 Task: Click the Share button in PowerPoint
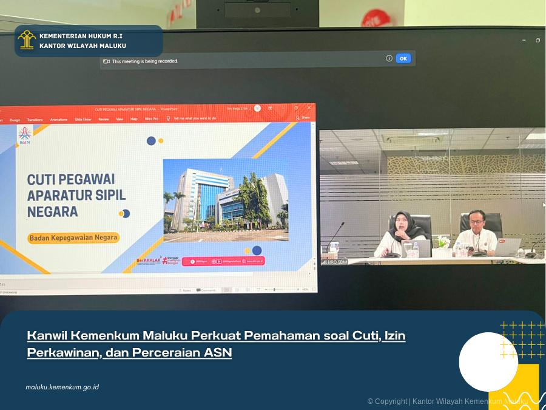(303, 117)
